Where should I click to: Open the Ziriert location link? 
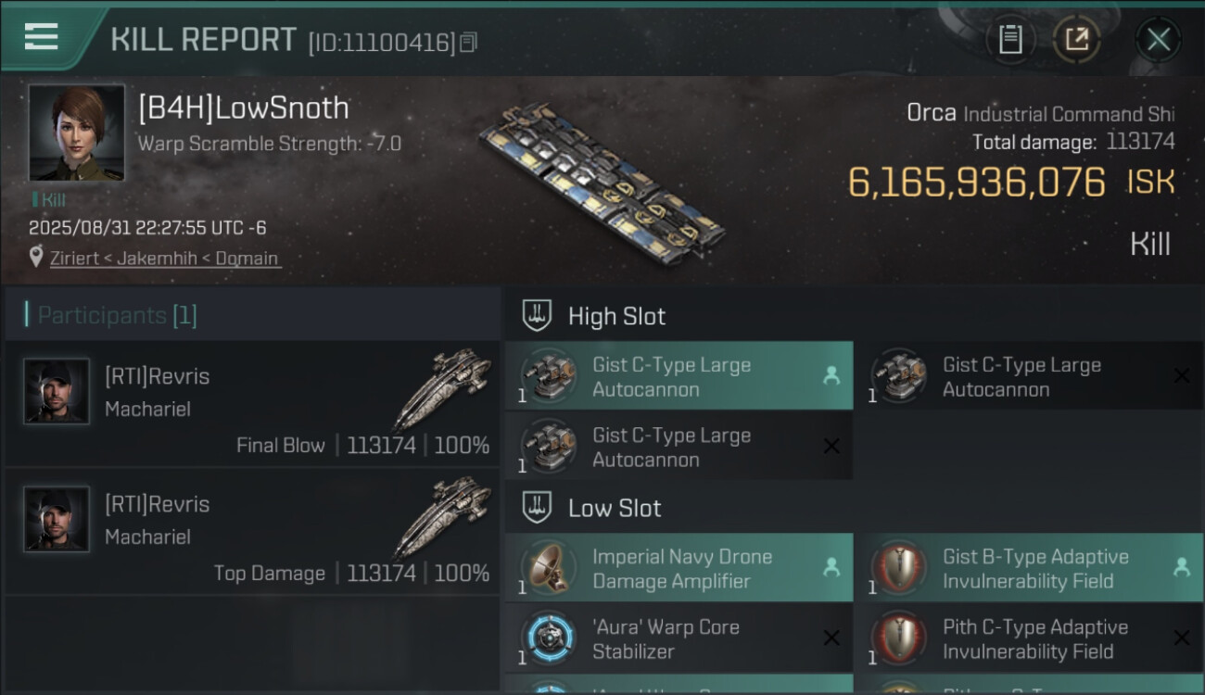[x=164, y=259]
